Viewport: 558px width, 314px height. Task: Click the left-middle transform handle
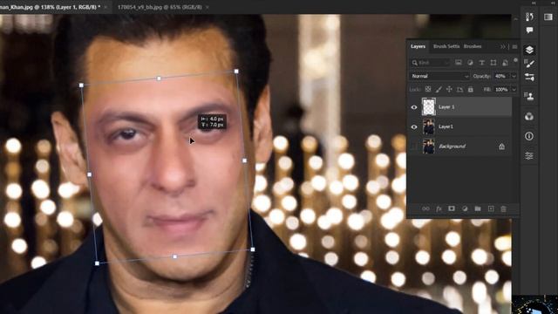pyautogui.click(x=89, y=174)
